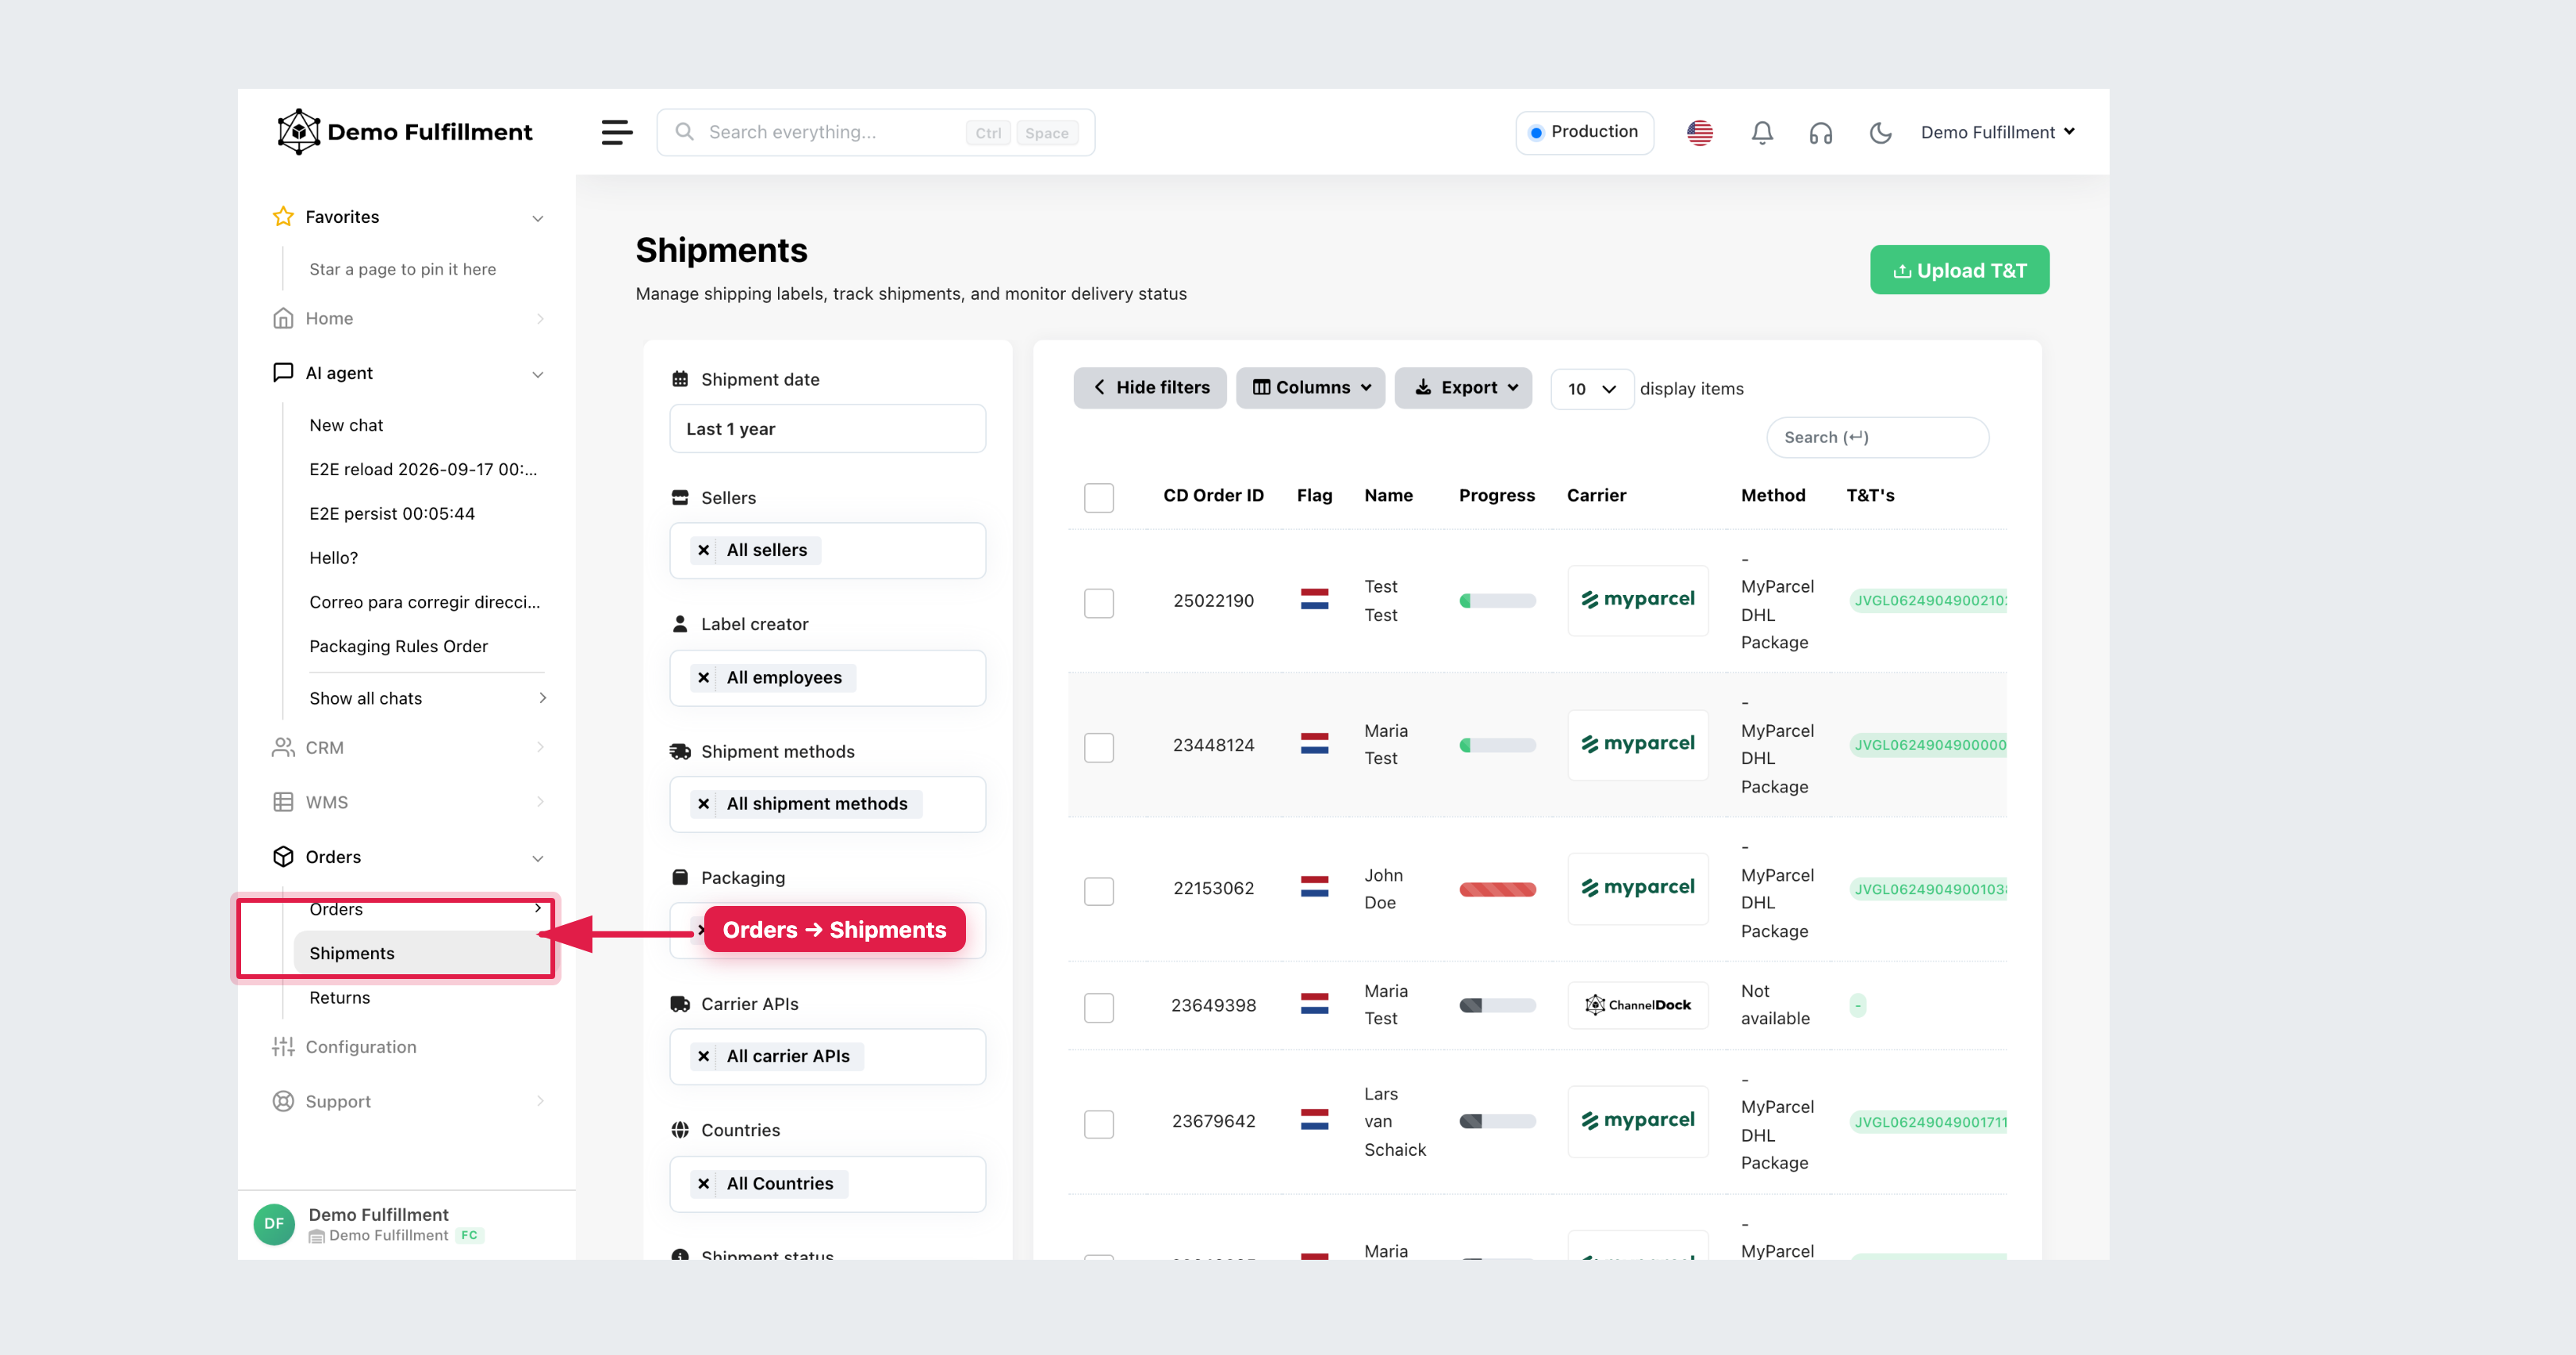
Task: Open tracking link for order 23679642
Action: click(1929, 1122)
